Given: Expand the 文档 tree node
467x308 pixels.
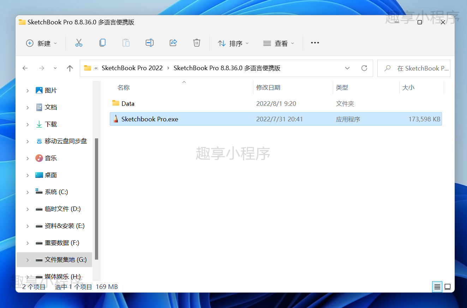Looking at the screenshot, I should (28, 108).
